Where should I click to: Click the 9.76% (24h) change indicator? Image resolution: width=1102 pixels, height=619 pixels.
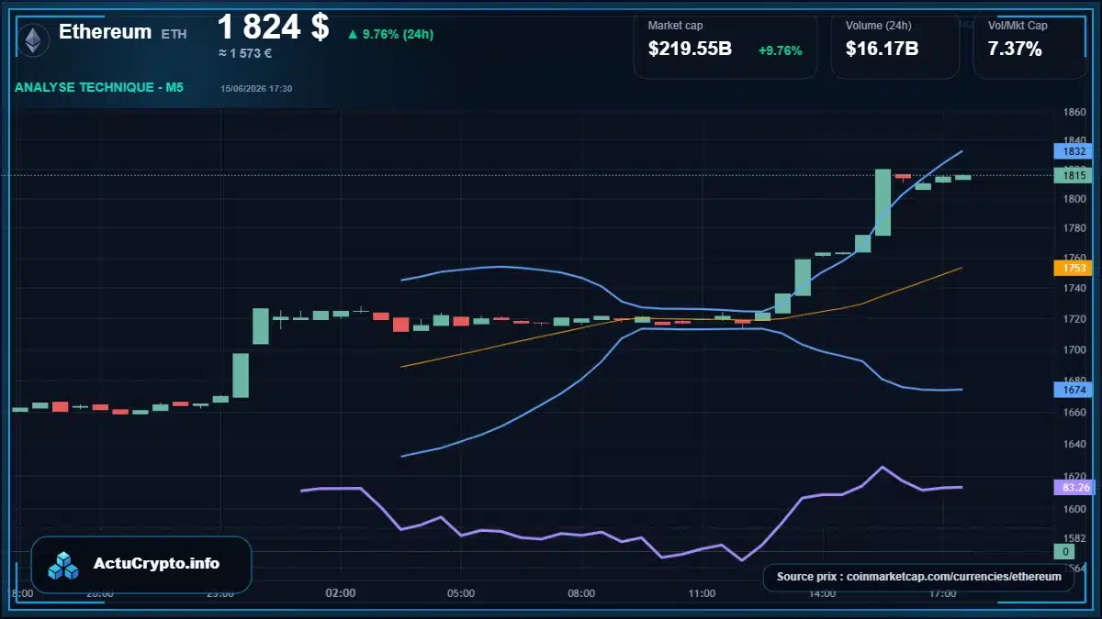pyautogui.click(x=390, y=34)
